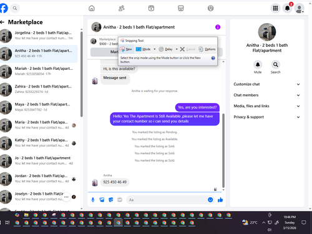The height and width of the screenshot is (234, 312).
Task: Click New in Snipping Tool
Action: coord(126,49)
